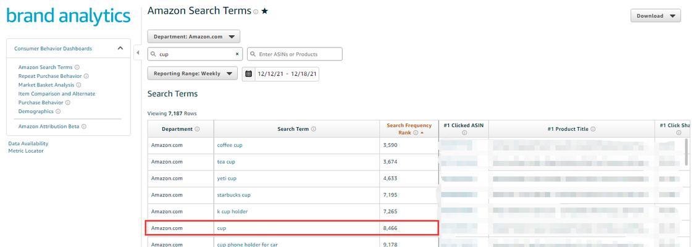
Task: Open Item Comparison and Alternate dashboard
Action: pyautogui.click(x=57, y=94)
